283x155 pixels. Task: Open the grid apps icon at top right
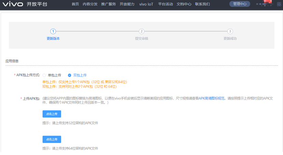(x=279, y=4)
